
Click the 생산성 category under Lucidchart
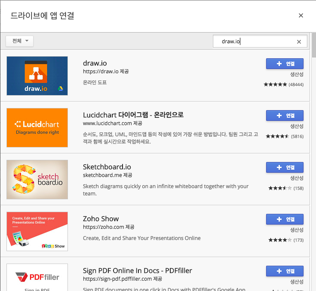pyautogui.click(x=297, y=126)
